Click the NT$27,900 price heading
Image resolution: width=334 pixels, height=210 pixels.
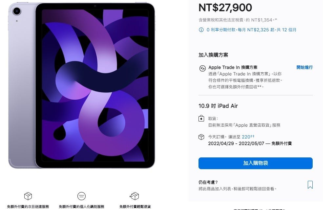[225, 8]
